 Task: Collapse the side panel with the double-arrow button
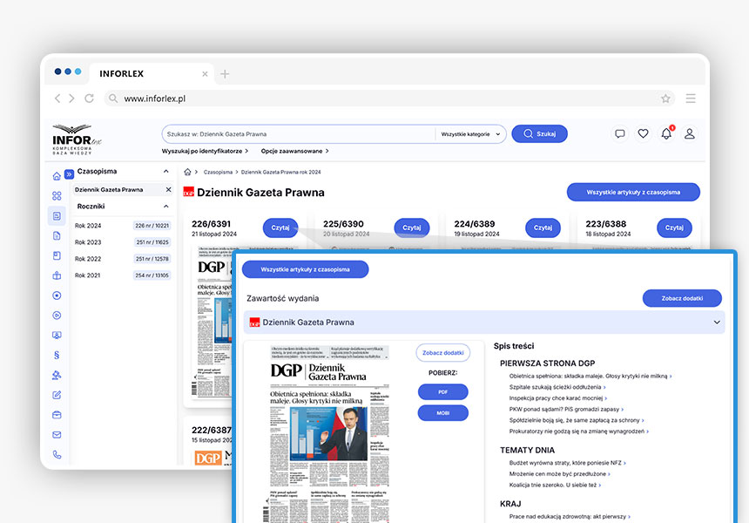click(70, 174)
